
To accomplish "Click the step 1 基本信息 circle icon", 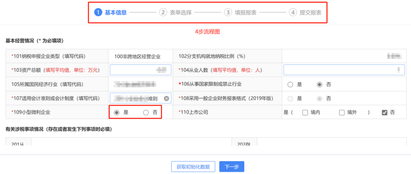I will coord(98,13).
